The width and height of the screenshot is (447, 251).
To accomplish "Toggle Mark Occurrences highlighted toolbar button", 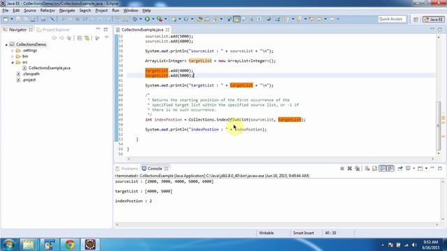I will 237,19.
